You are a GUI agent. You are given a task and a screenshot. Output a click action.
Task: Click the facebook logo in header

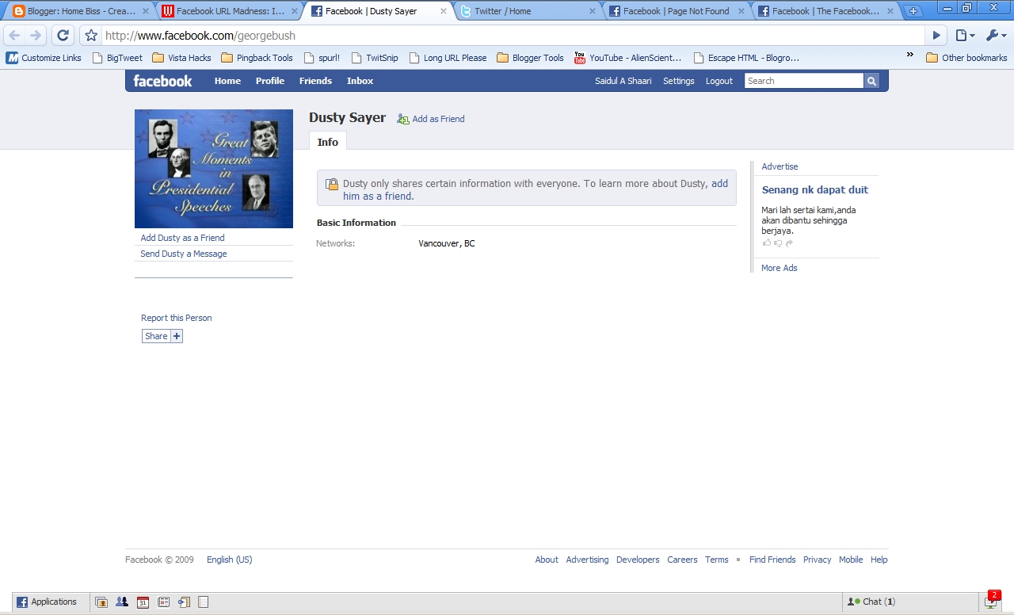click(x=162, y=81)
